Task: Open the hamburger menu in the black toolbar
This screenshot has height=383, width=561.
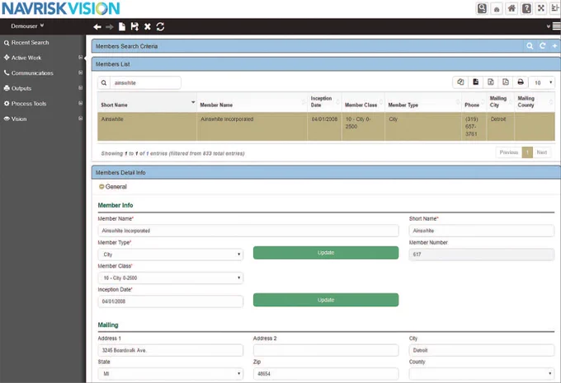Action: pos(556,26)
